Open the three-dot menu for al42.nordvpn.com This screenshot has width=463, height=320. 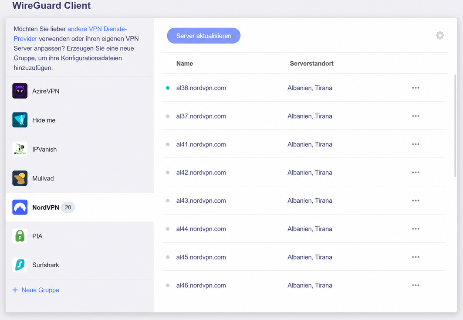tap(416, 172)
